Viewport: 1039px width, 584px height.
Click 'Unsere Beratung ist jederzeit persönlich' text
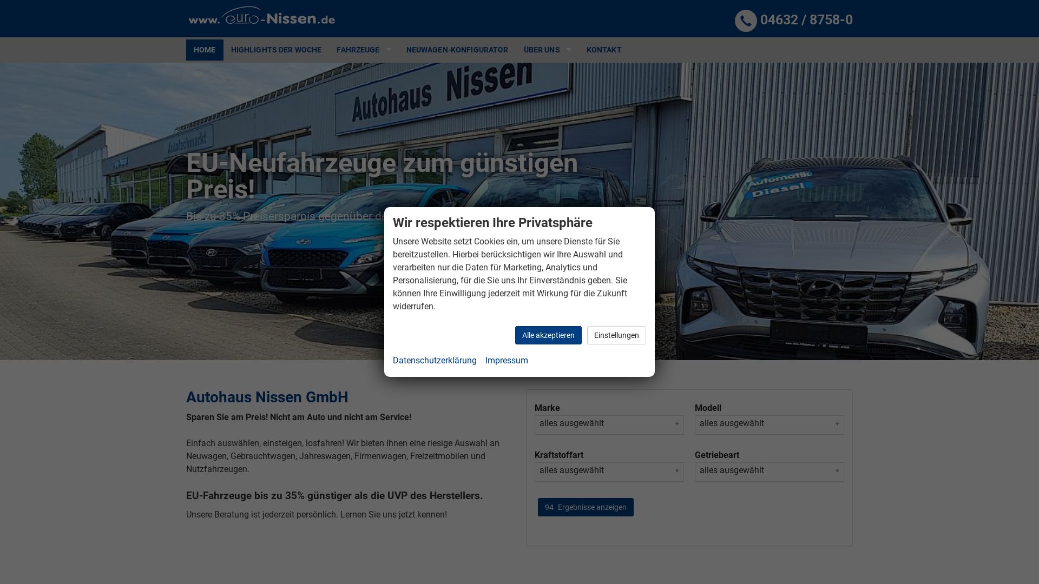click(x=317, y=515)
